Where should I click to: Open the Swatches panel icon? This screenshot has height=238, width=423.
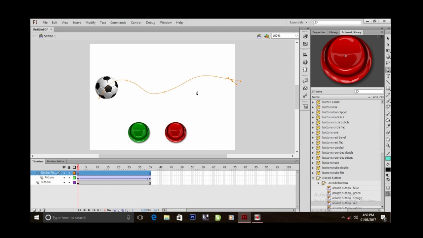pos(305,44)
